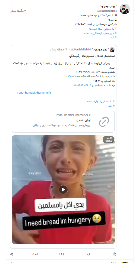Play the video of crying child
This screenshot has height=263, width=135.
[63, 190]
